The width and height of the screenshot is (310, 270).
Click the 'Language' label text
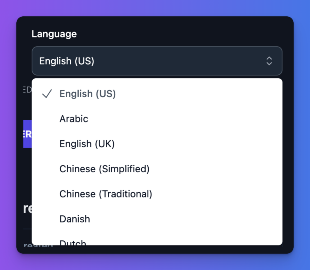point(54,34)
